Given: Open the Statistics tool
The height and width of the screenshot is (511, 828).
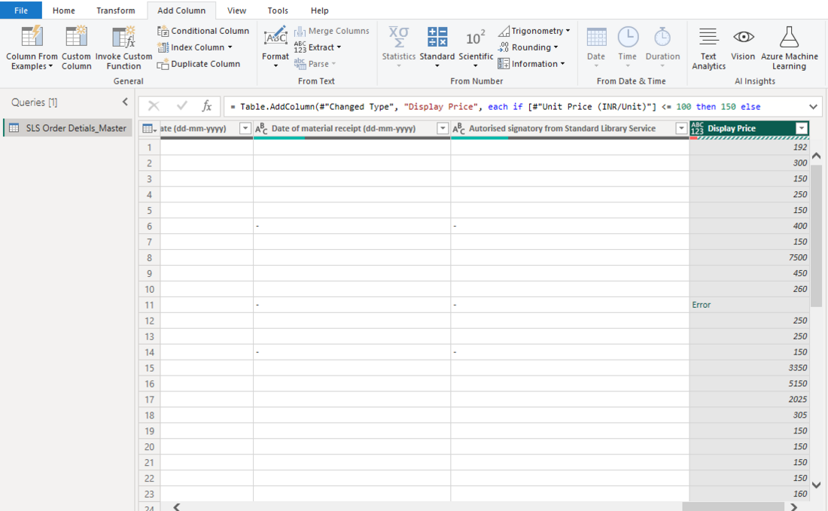Looking at the screenshot, I should 398,47.
